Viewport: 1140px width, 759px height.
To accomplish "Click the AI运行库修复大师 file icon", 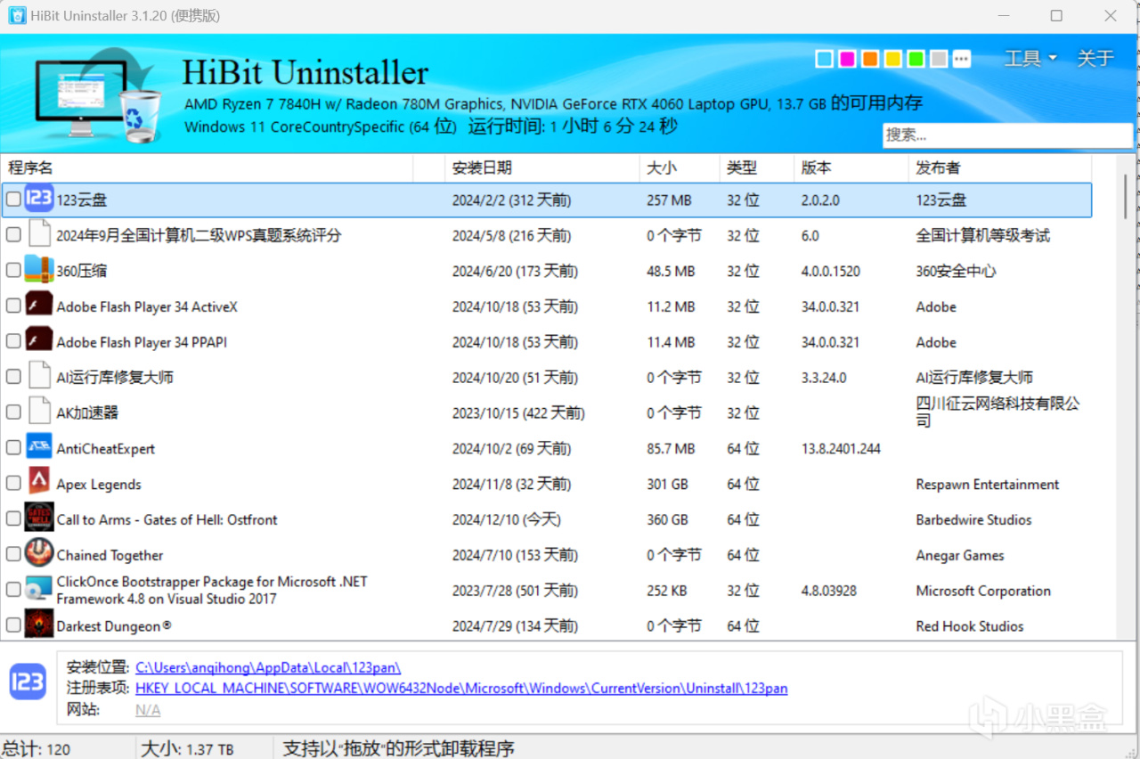I will 39,377.
